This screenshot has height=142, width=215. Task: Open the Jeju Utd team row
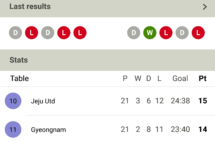pos(107,101)
